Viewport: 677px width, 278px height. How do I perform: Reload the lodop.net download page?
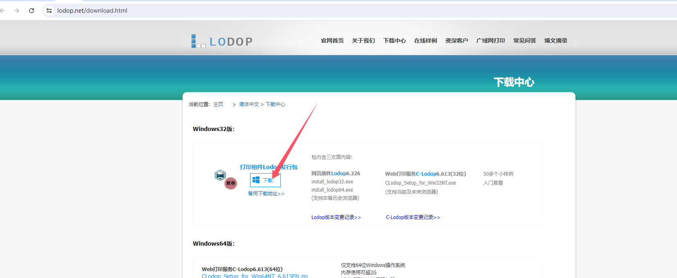(x=32, y=11)
